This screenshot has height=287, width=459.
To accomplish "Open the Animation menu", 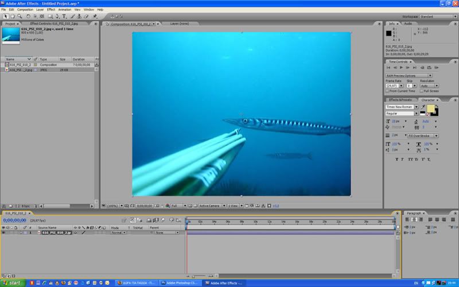I will tap(65, 10).
